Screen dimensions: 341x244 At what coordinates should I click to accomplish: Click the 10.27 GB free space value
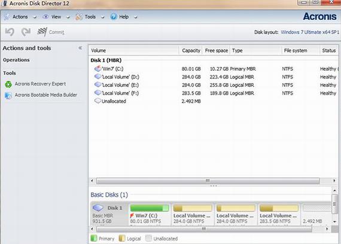pyautogui.click(x=219, y=69)
